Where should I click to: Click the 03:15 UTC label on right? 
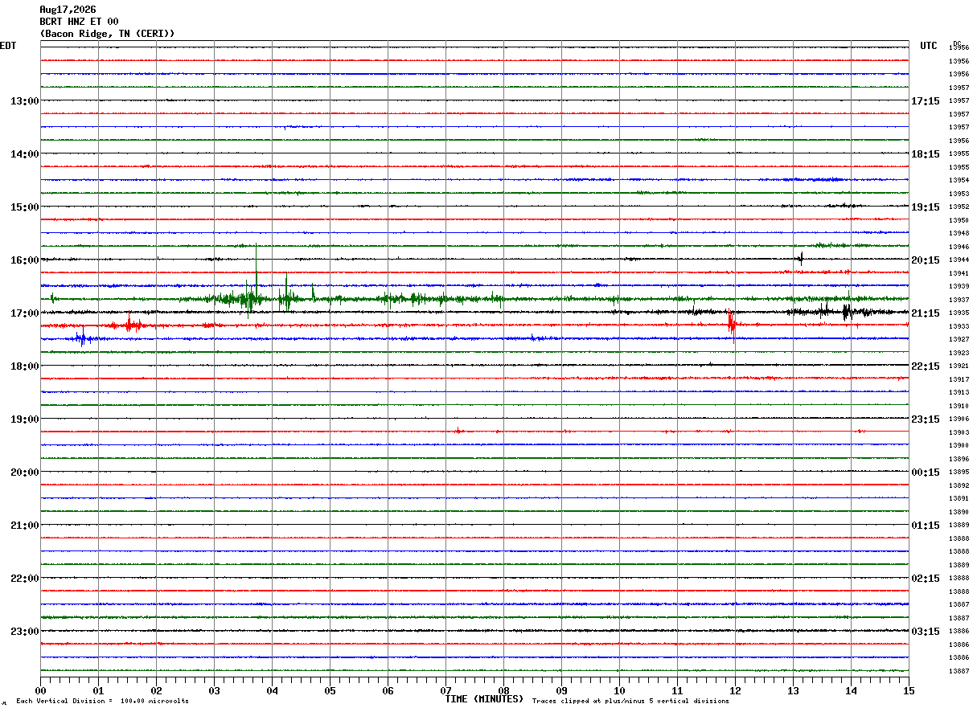pos(925,631)
